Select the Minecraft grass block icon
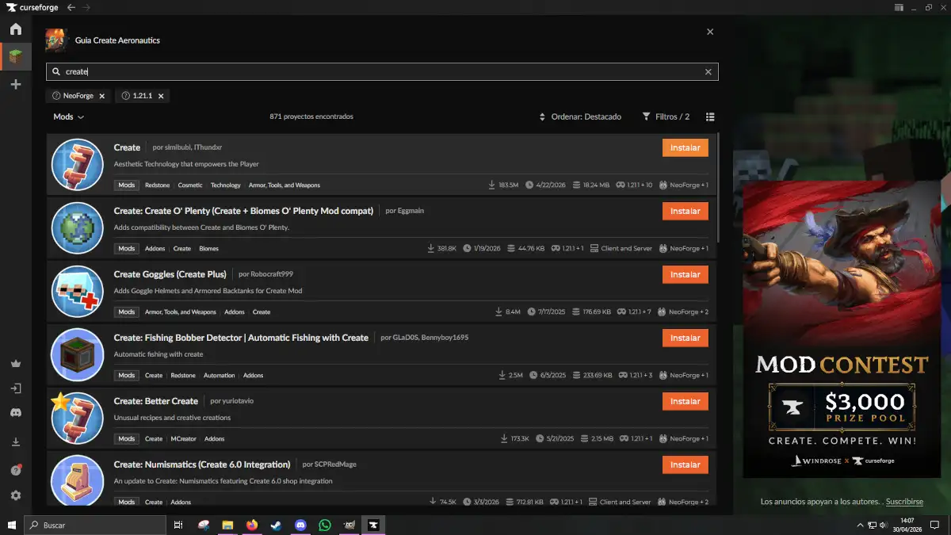 coord(16,56)
